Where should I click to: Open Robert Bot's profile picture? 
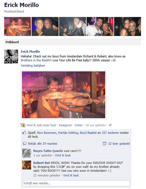27,165
